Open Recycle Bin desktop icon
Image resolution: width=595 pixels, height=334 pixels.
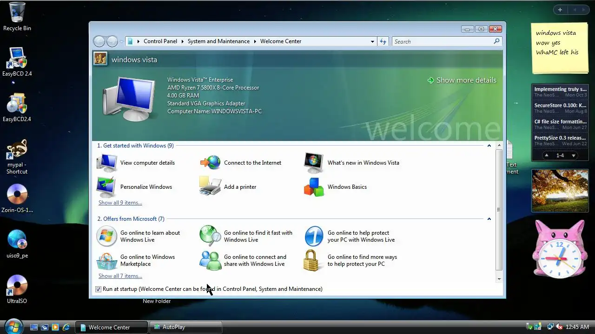point(17,17)
